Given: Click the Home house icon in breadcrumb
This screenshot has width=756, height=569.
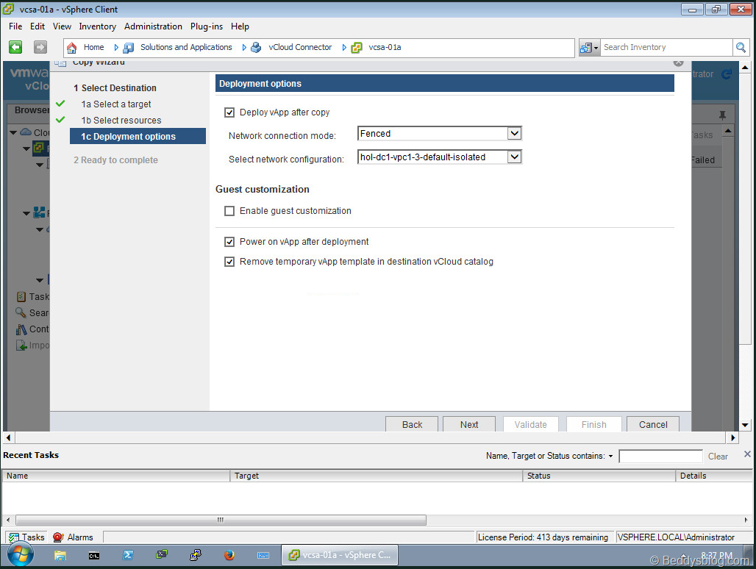Looking at the screenshot, I should (72, 47).
